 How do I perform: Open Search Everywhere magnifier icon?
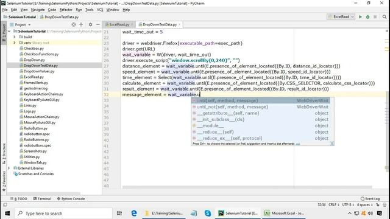coord(385,17)
